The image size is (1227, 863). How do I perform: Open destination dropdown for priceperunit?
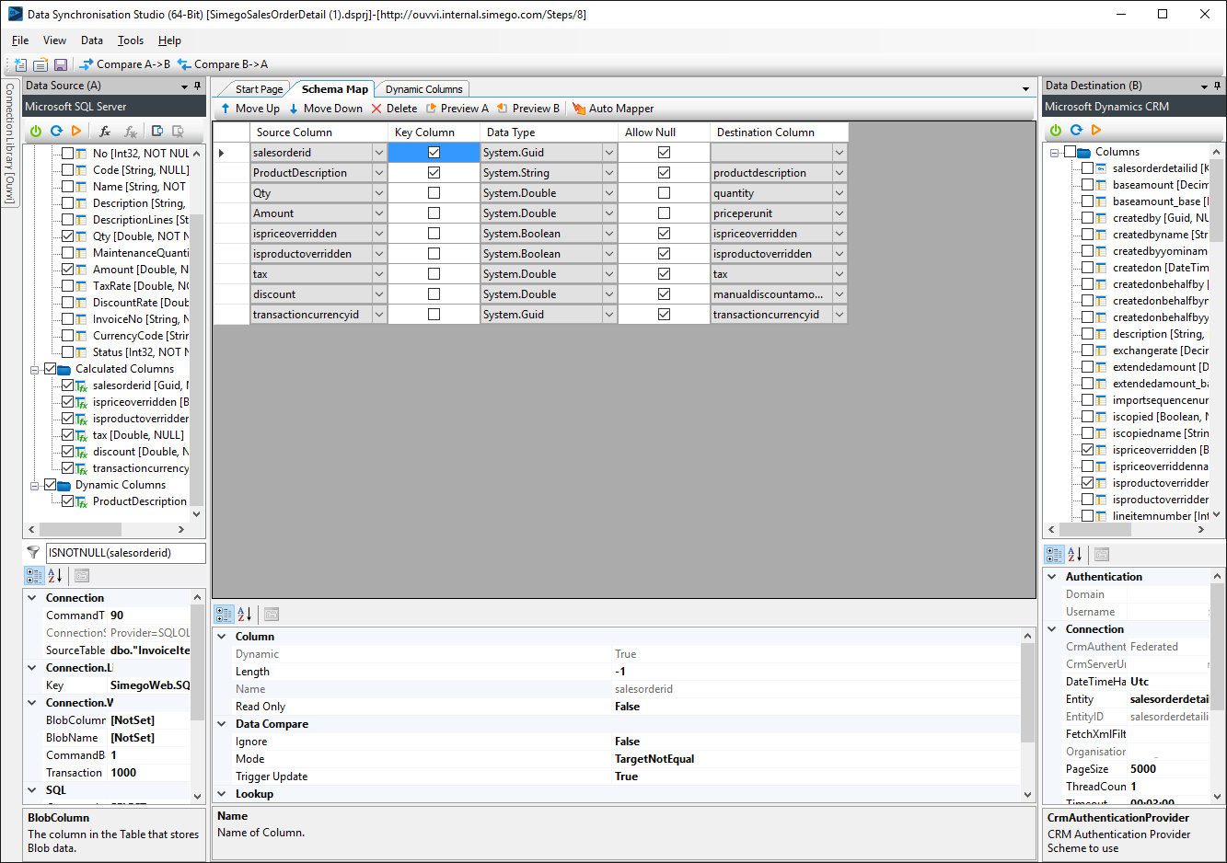pyautogui.click(x=839, y=213)
